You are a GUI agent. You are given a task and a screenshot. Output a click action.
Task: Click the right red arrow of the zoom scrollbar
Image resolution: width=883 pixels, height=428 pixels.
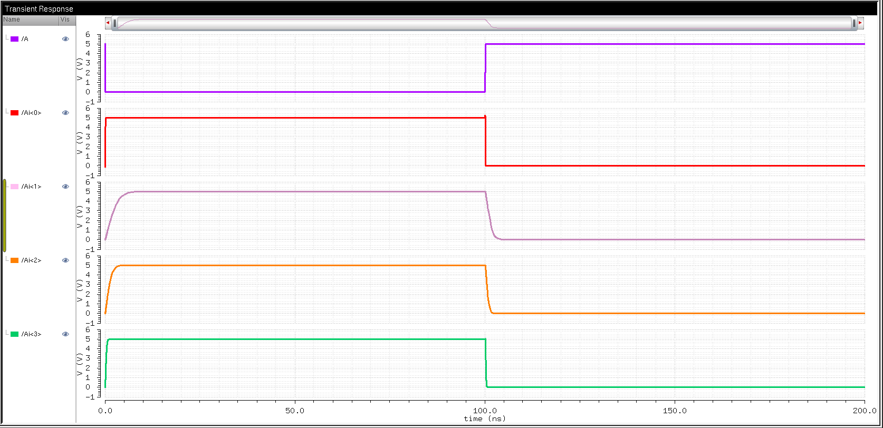(860, 23)
